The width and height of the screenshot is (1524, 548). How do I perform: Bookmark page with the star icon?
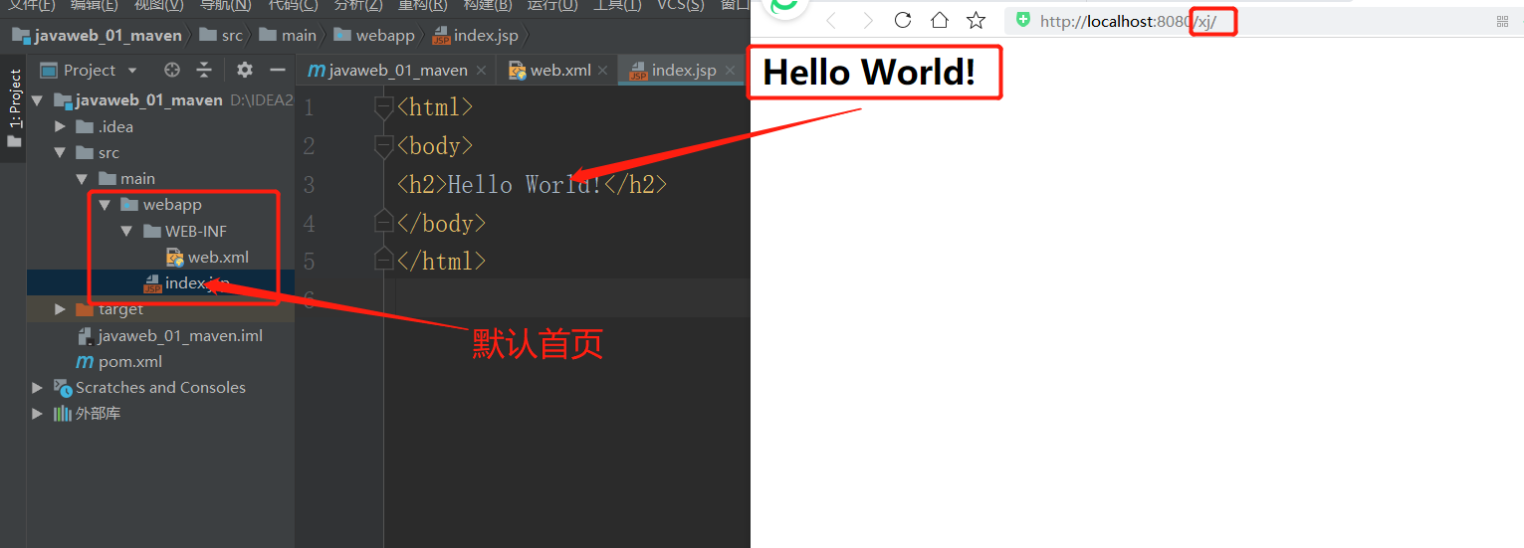[976, 20]
